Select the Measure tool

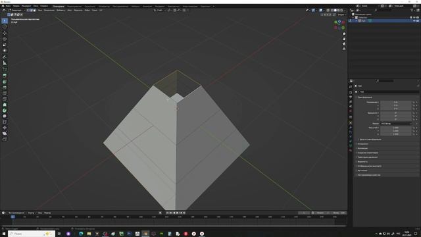[5, 63]
